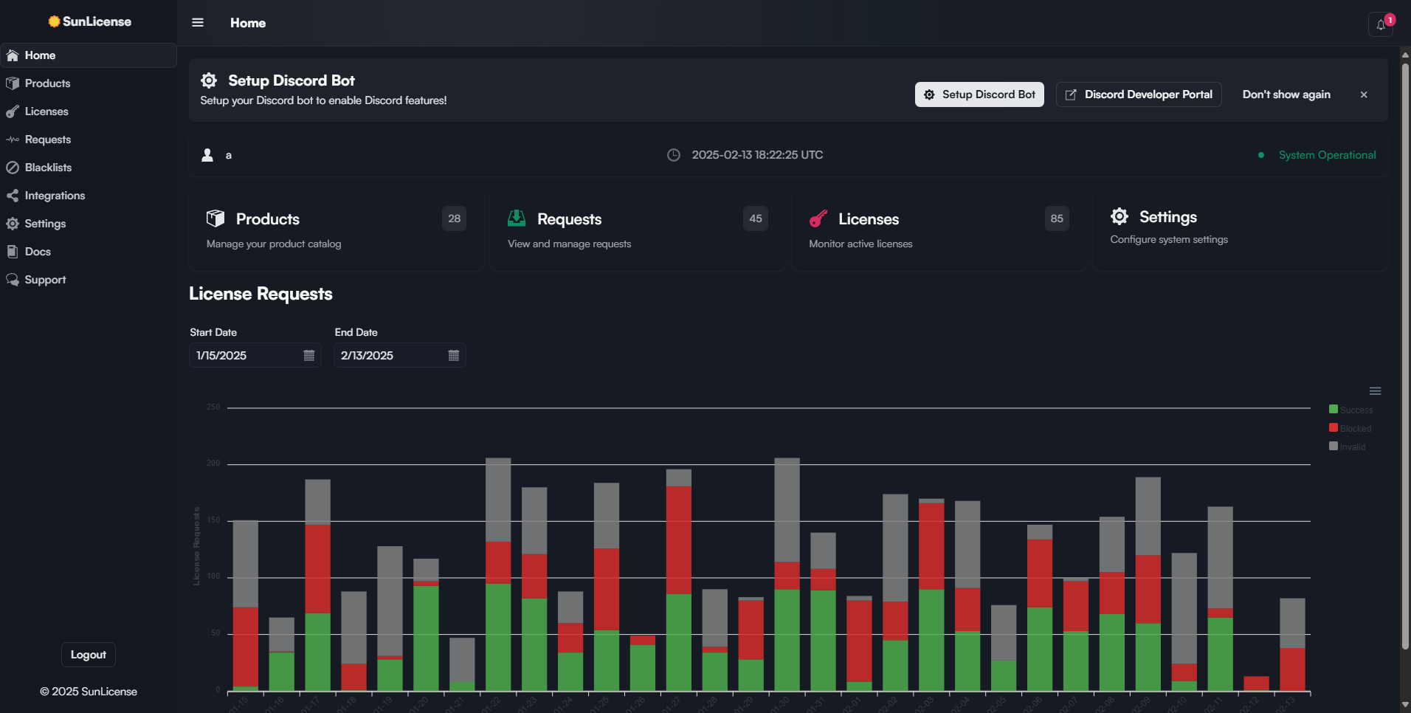Open Blacklists via its blocked-circle icon

click(x=12, y=167)
